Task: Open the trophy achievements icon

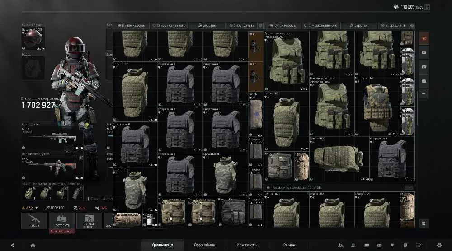Action: click(x=392, y=245)
